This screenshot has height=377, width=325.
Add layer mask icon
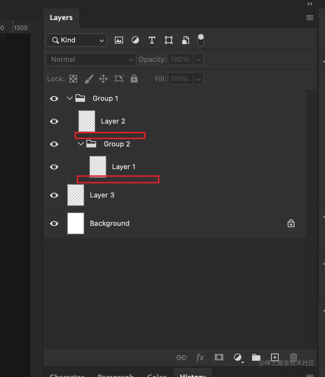coord(219,357)
